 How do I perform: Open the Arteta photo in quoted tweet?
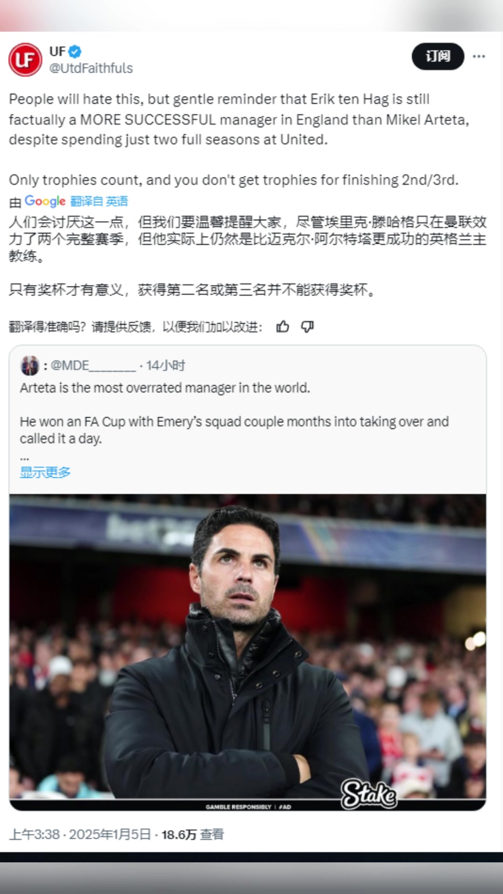248,652
